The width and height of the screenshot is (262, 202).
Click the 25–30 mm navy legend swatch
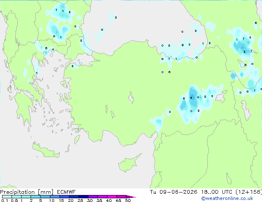click(83, 197)
